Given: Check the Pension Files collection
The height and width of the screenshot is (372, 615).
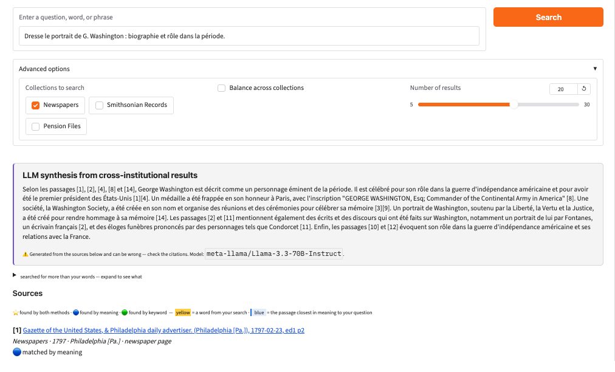Looking at the screenshot, I should (36, 126).
